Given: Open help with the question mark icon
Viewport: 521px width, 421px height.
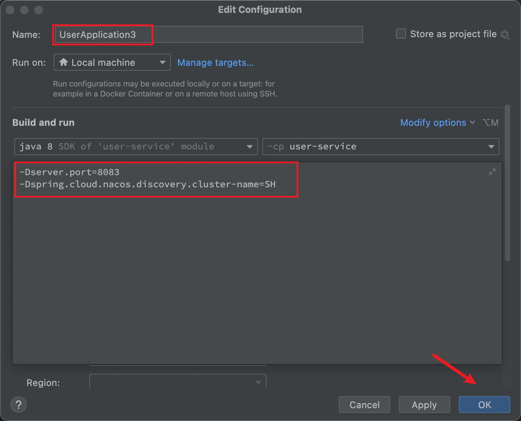Looking at the screenshot, I should (x=19, y=405).
